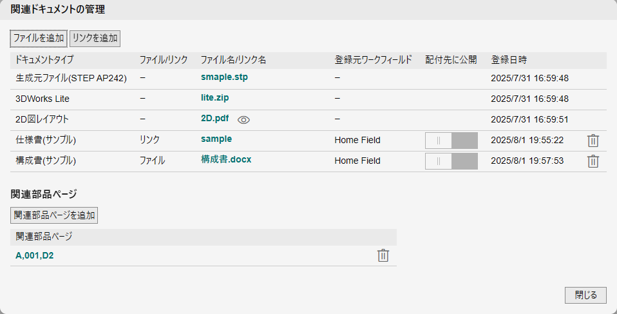
Task: Delete the 構成書(サンプル) document row
Action: [x=593, y=161]
